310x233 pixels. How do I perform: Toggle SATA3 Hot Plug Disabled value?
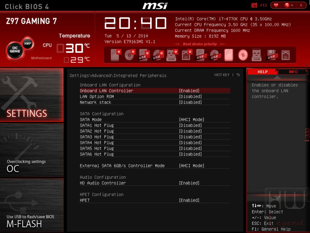[x=190, y=137]
